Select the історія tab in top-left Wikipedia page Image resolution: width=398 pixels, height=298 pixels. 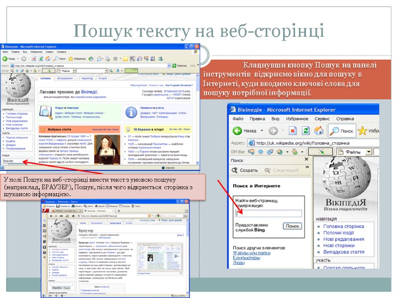(102, 78)
